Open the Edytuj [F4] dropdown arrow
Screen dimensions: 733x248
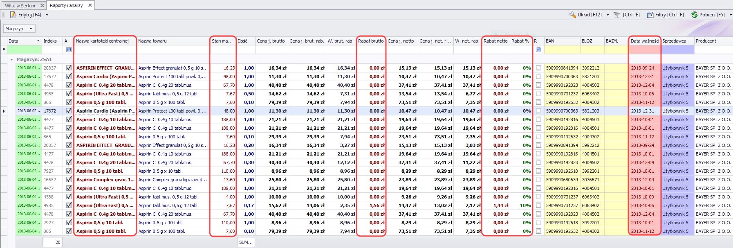click(47, 15)
